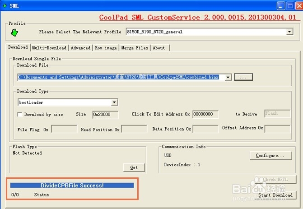The image size is (303, 209).
Task: Click the to Device Flash field
Action: [277, 114]
